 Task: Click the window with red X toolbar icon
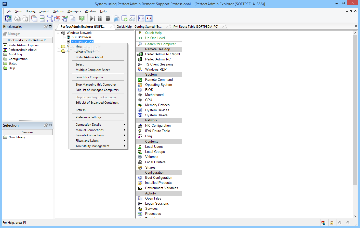pos(57,19)
